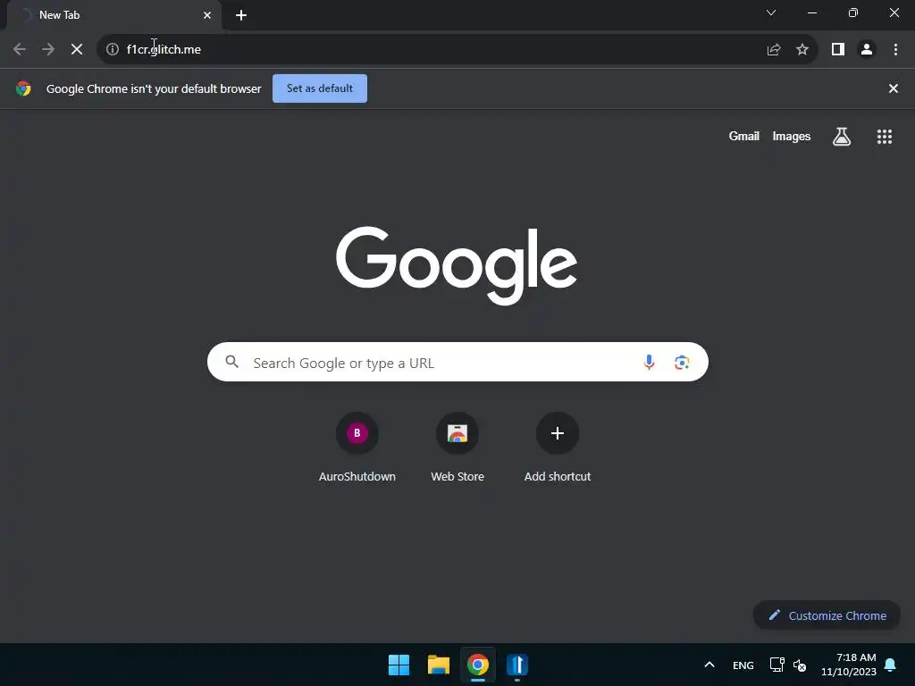The image size is (915, 686).
Task: Open AuroShutdown shortcut
Action: point(357,448)
